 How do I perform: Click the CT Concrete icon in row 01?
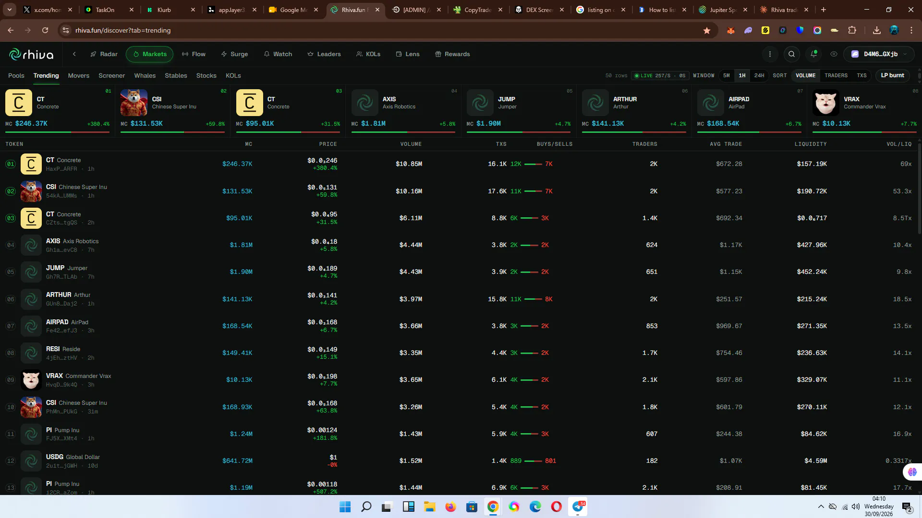31,164
